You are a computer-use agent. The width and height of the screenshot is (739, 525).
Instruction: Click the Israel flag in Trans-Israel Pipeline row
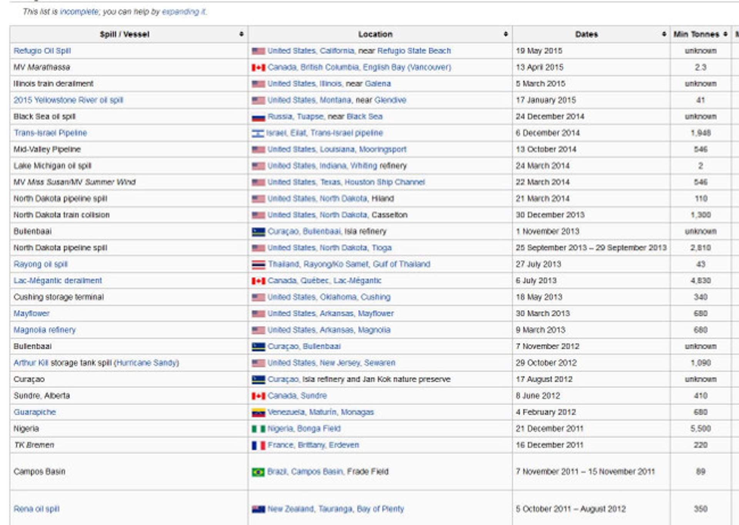pos(257,133)
